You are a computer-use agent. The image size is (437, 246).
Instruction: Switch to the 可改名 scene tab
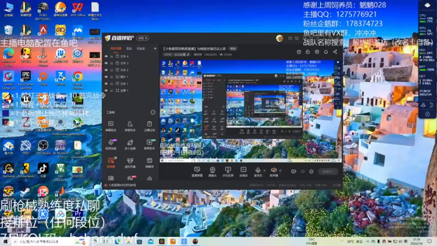coord(141,49)
